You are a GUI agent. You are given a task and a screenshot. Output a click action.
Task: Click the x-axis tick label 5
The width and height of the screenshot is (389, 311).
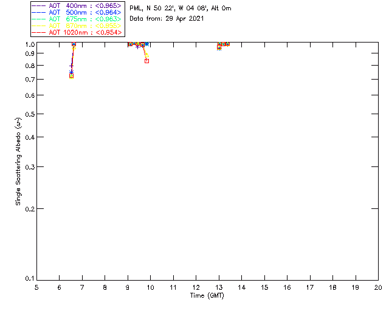36,287
